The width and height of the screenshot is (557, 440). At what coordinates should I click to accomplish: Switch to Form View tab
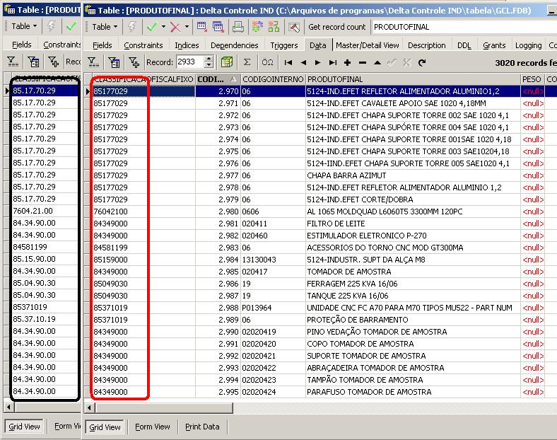(x=152, y=427)
